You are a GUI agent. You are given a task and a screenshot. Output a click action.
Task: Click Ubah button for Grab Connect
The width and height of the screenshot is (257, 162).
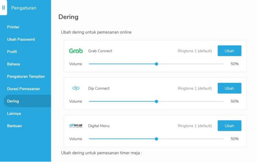(229, 51)
